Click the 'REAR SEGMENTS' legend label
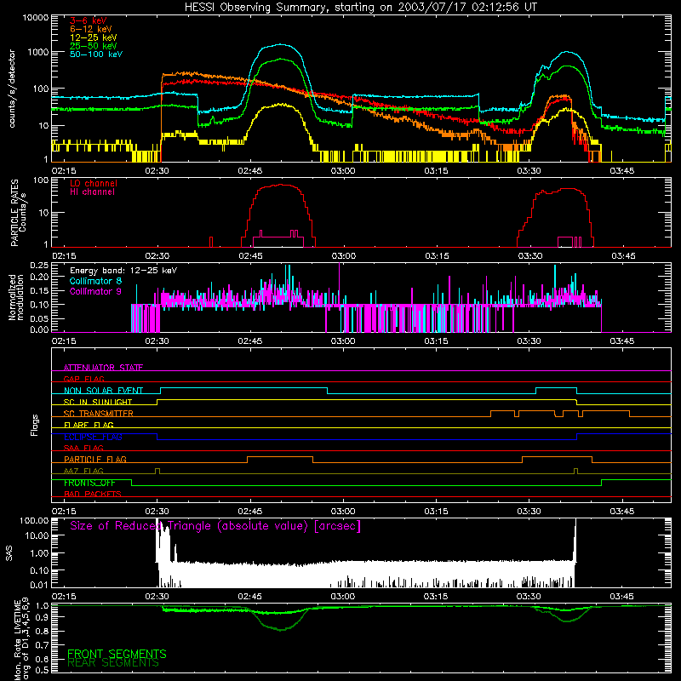681x681 pixels. point(113,663)
